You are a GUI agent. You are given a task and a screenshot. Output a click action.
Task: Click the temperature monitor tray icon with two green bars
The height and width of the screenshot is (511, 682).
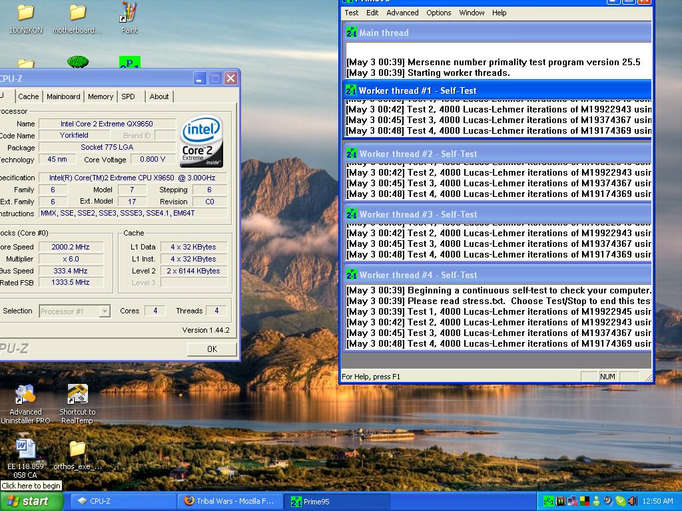click(561, 502)
